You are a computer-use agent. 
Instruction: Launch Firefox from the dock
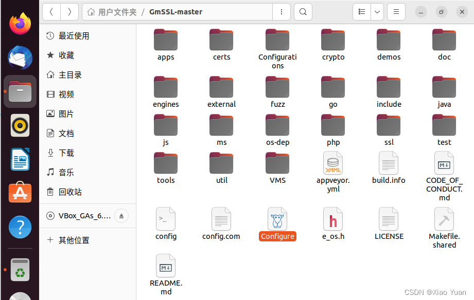[x=20, y=23]
